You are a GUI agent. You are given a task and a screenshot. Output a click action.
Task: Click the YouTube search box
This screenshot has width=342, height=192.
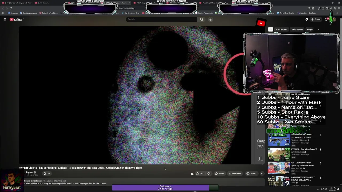pos(161,19)
